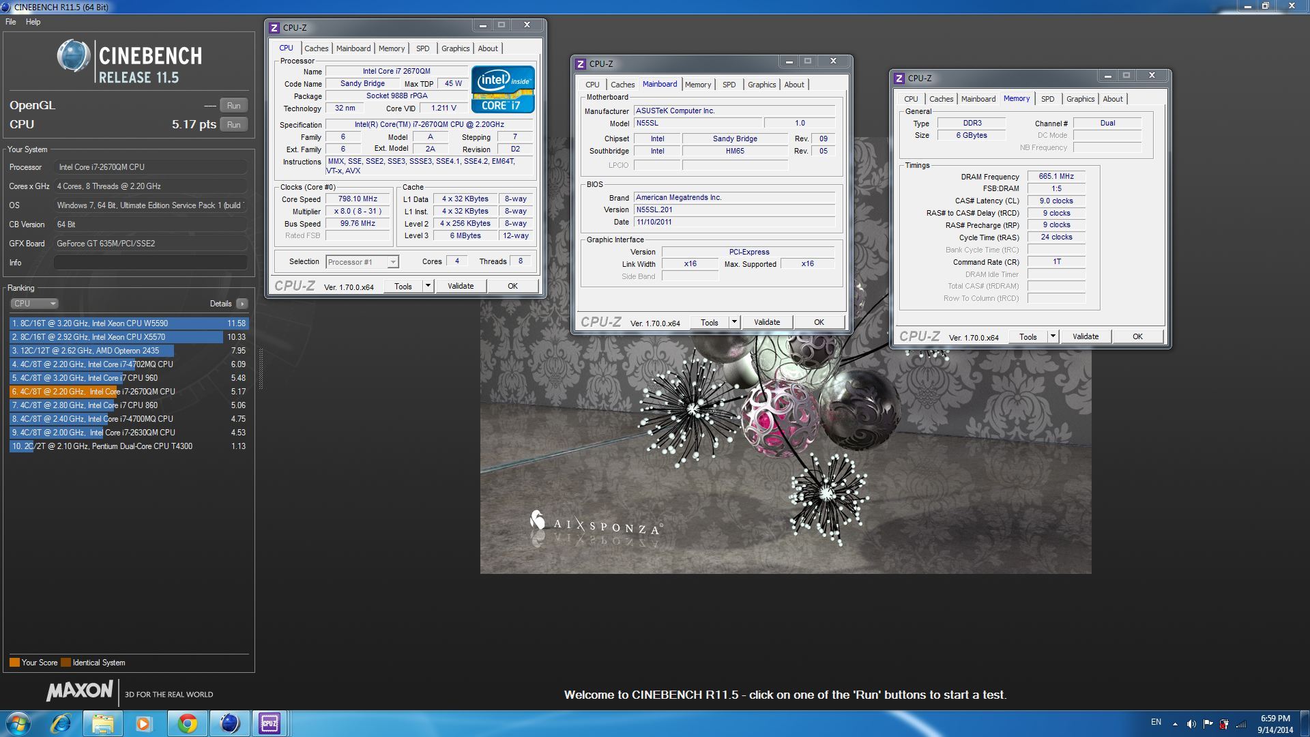Select Mainboard tab in first CPU-Z window
Image resolution: width=1310 pixels, height=737 pixels.
click(x=353, y=48)
